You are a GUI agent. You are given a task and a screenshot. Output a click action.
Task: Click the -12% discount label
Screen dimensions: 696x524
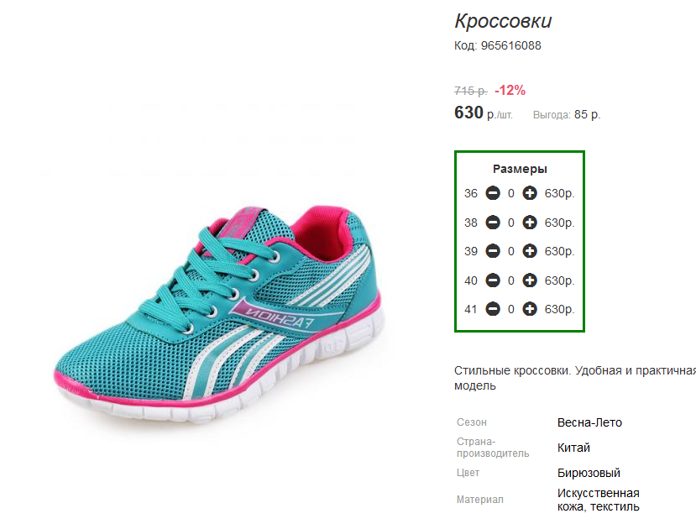(x=510, y=90)
